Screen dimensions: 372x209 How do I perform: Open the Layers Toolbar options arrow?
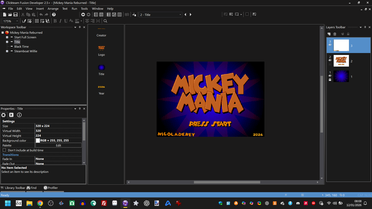click(360, 27)
